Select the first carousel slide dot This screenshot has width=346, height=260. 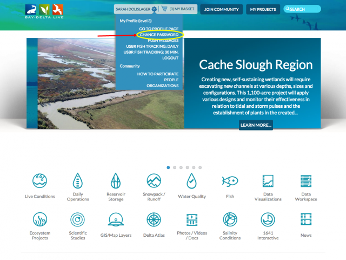(x=168, y=167)
